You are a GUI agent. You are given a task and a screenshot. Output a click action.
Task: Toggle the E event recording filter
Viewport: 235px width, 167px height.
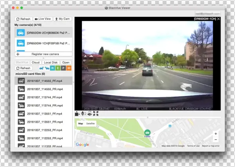click(58, 68)
